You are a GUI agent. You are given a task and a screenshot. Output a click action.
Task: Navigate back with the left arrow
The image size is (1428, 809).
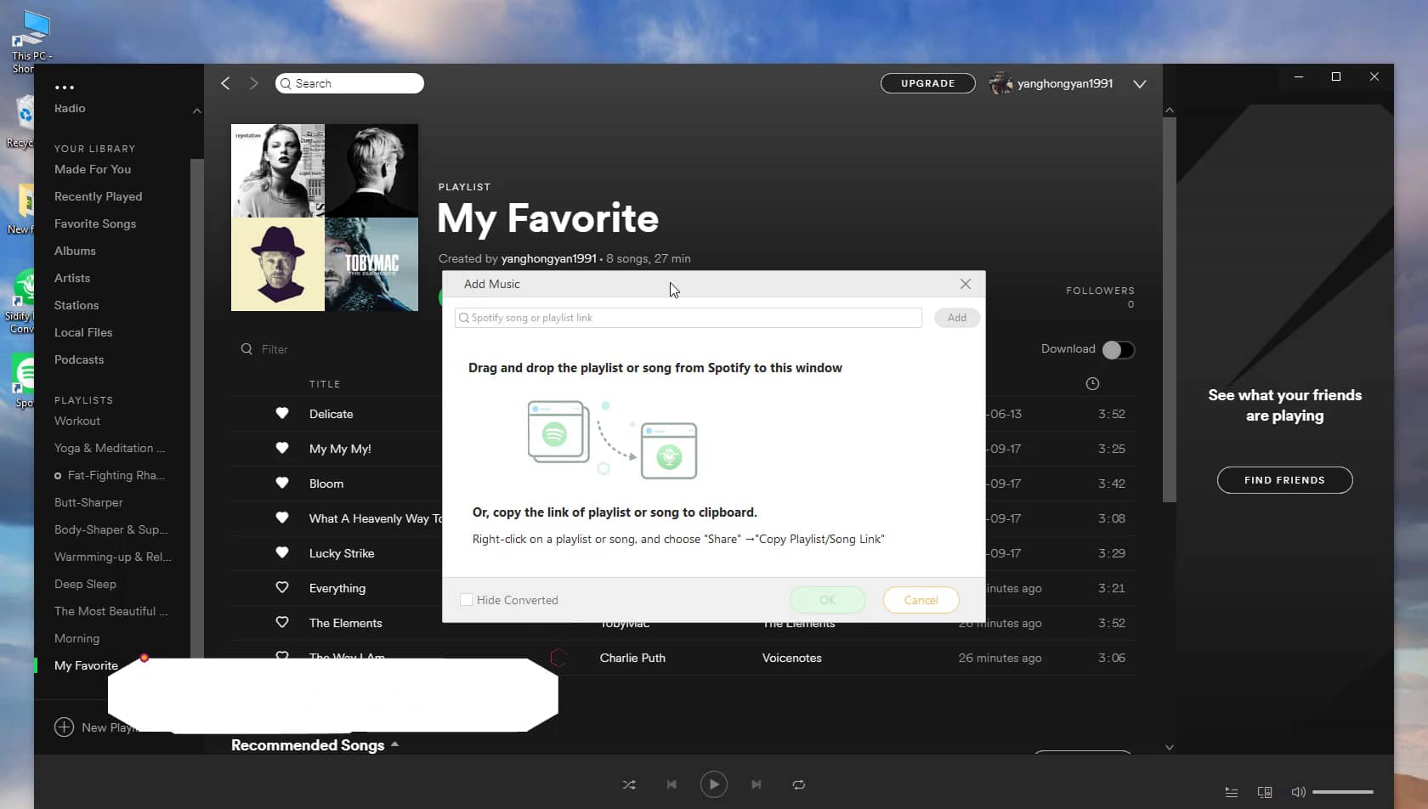(225, 82)
